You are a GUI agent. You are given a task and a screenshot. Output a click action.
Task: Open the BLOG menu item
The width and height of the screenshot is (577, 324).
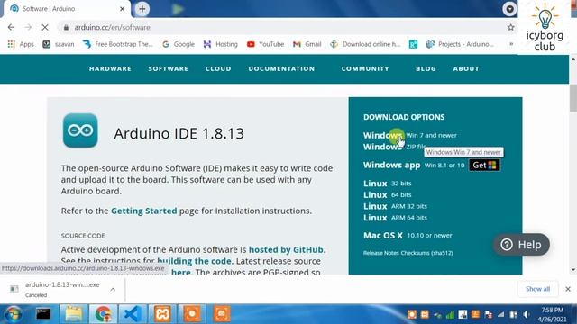coord(426,68)
